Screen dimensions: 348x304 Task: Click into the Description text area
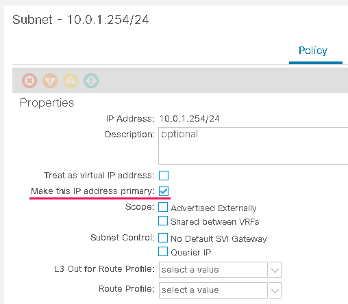point(253,146)
